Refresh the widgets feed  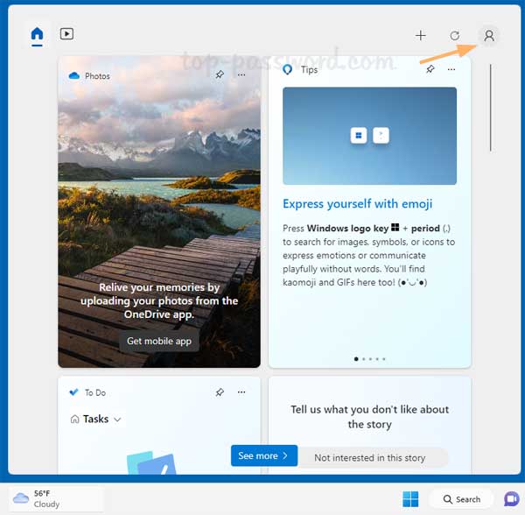(455, 36)
